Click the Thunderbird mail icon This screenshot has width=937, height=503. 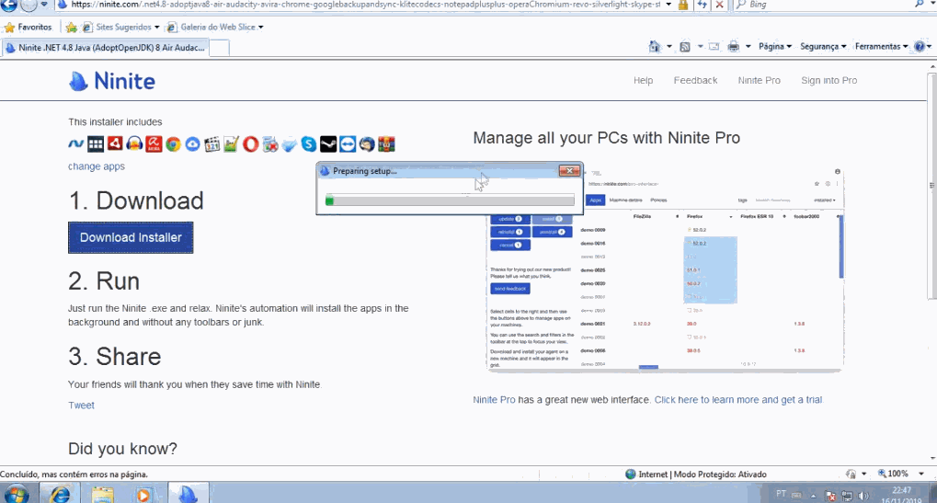(x=367, y=144)
